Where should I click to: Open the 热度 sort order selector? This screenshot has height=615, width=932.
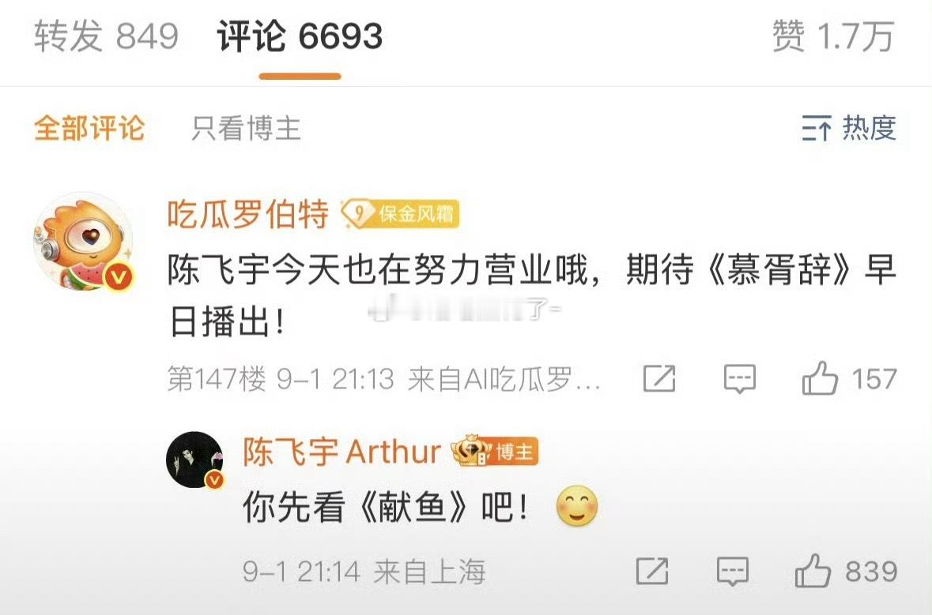(x=848, y=128)
